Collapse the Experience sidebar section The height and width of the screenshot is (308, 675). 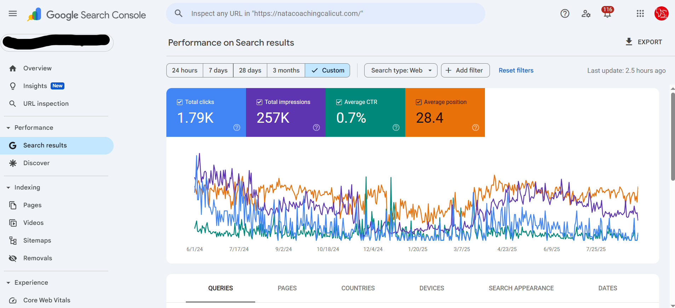8,283
